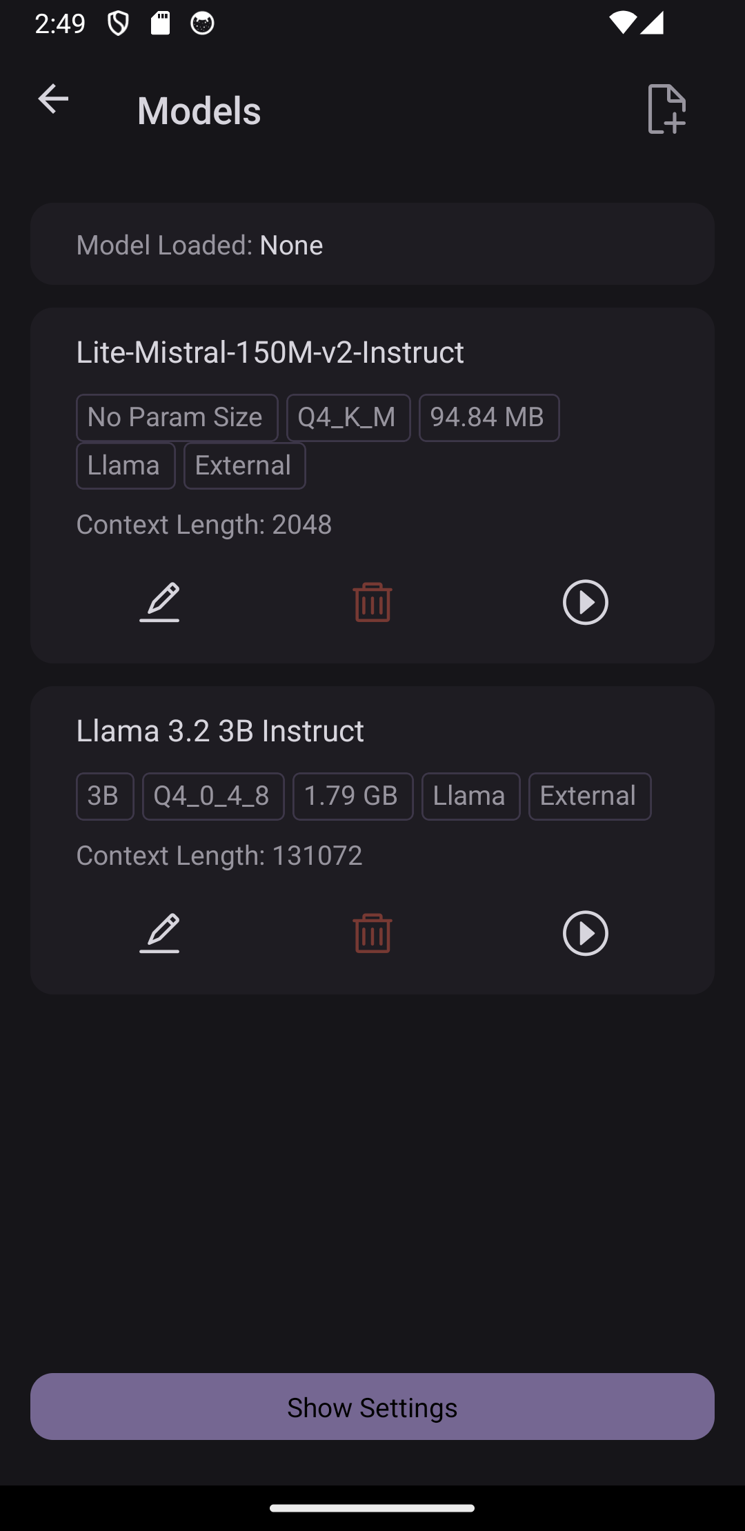Tap the Q4_K_M quantization tag
Viewport: 745px width, 1531px height.
pos(348,418)
